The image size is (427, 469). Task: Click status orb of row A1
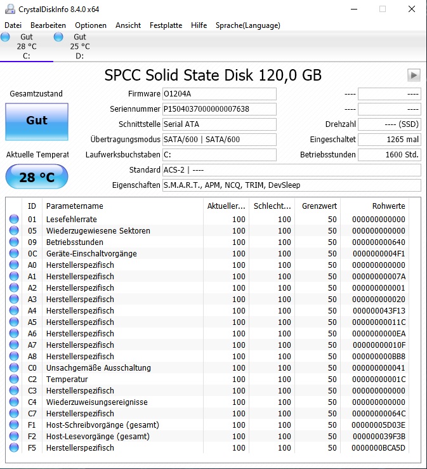pyautogui.click(x=14, y=276)
